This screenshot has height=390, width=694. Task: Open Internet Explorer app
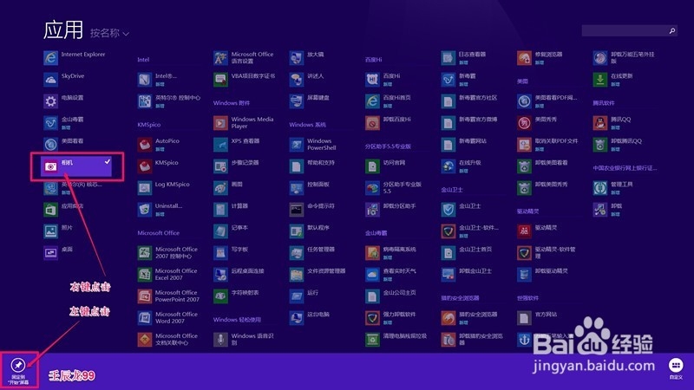(75, 57)
